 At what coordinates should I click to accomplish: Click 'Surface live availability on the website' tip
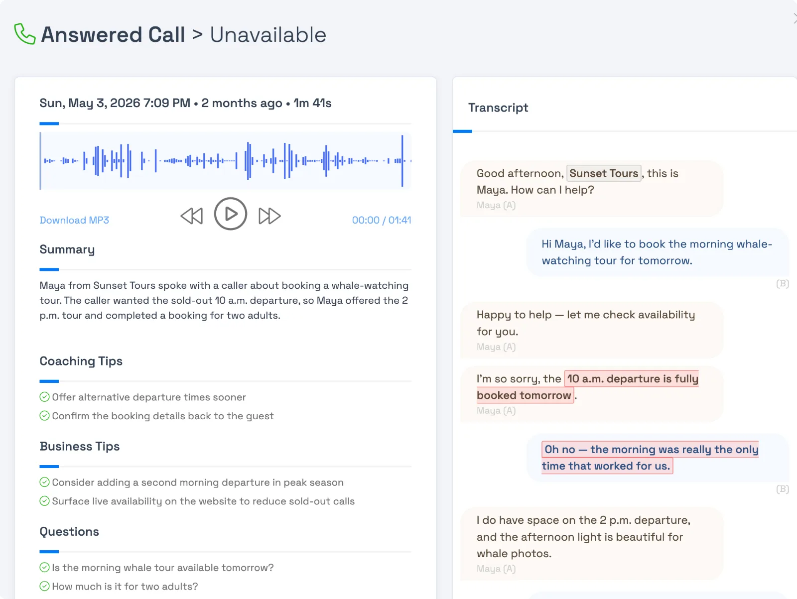[203, 501]
